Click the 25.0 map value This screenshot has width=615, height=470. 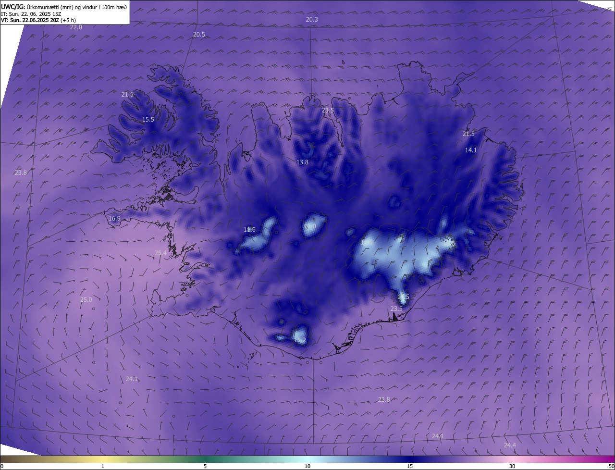coord(86,300)
